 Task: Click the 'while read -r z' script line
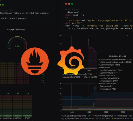75,15
